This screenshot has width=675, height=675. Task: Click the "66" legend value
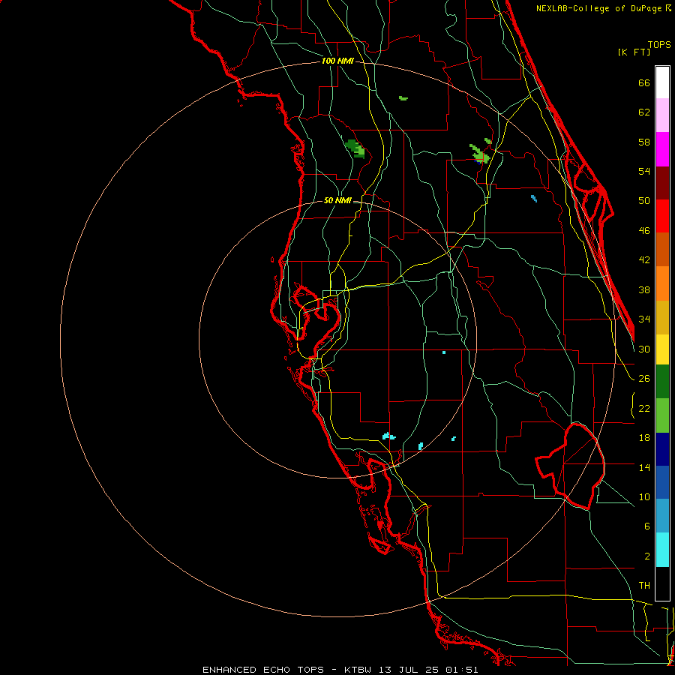tap(644, 83)
